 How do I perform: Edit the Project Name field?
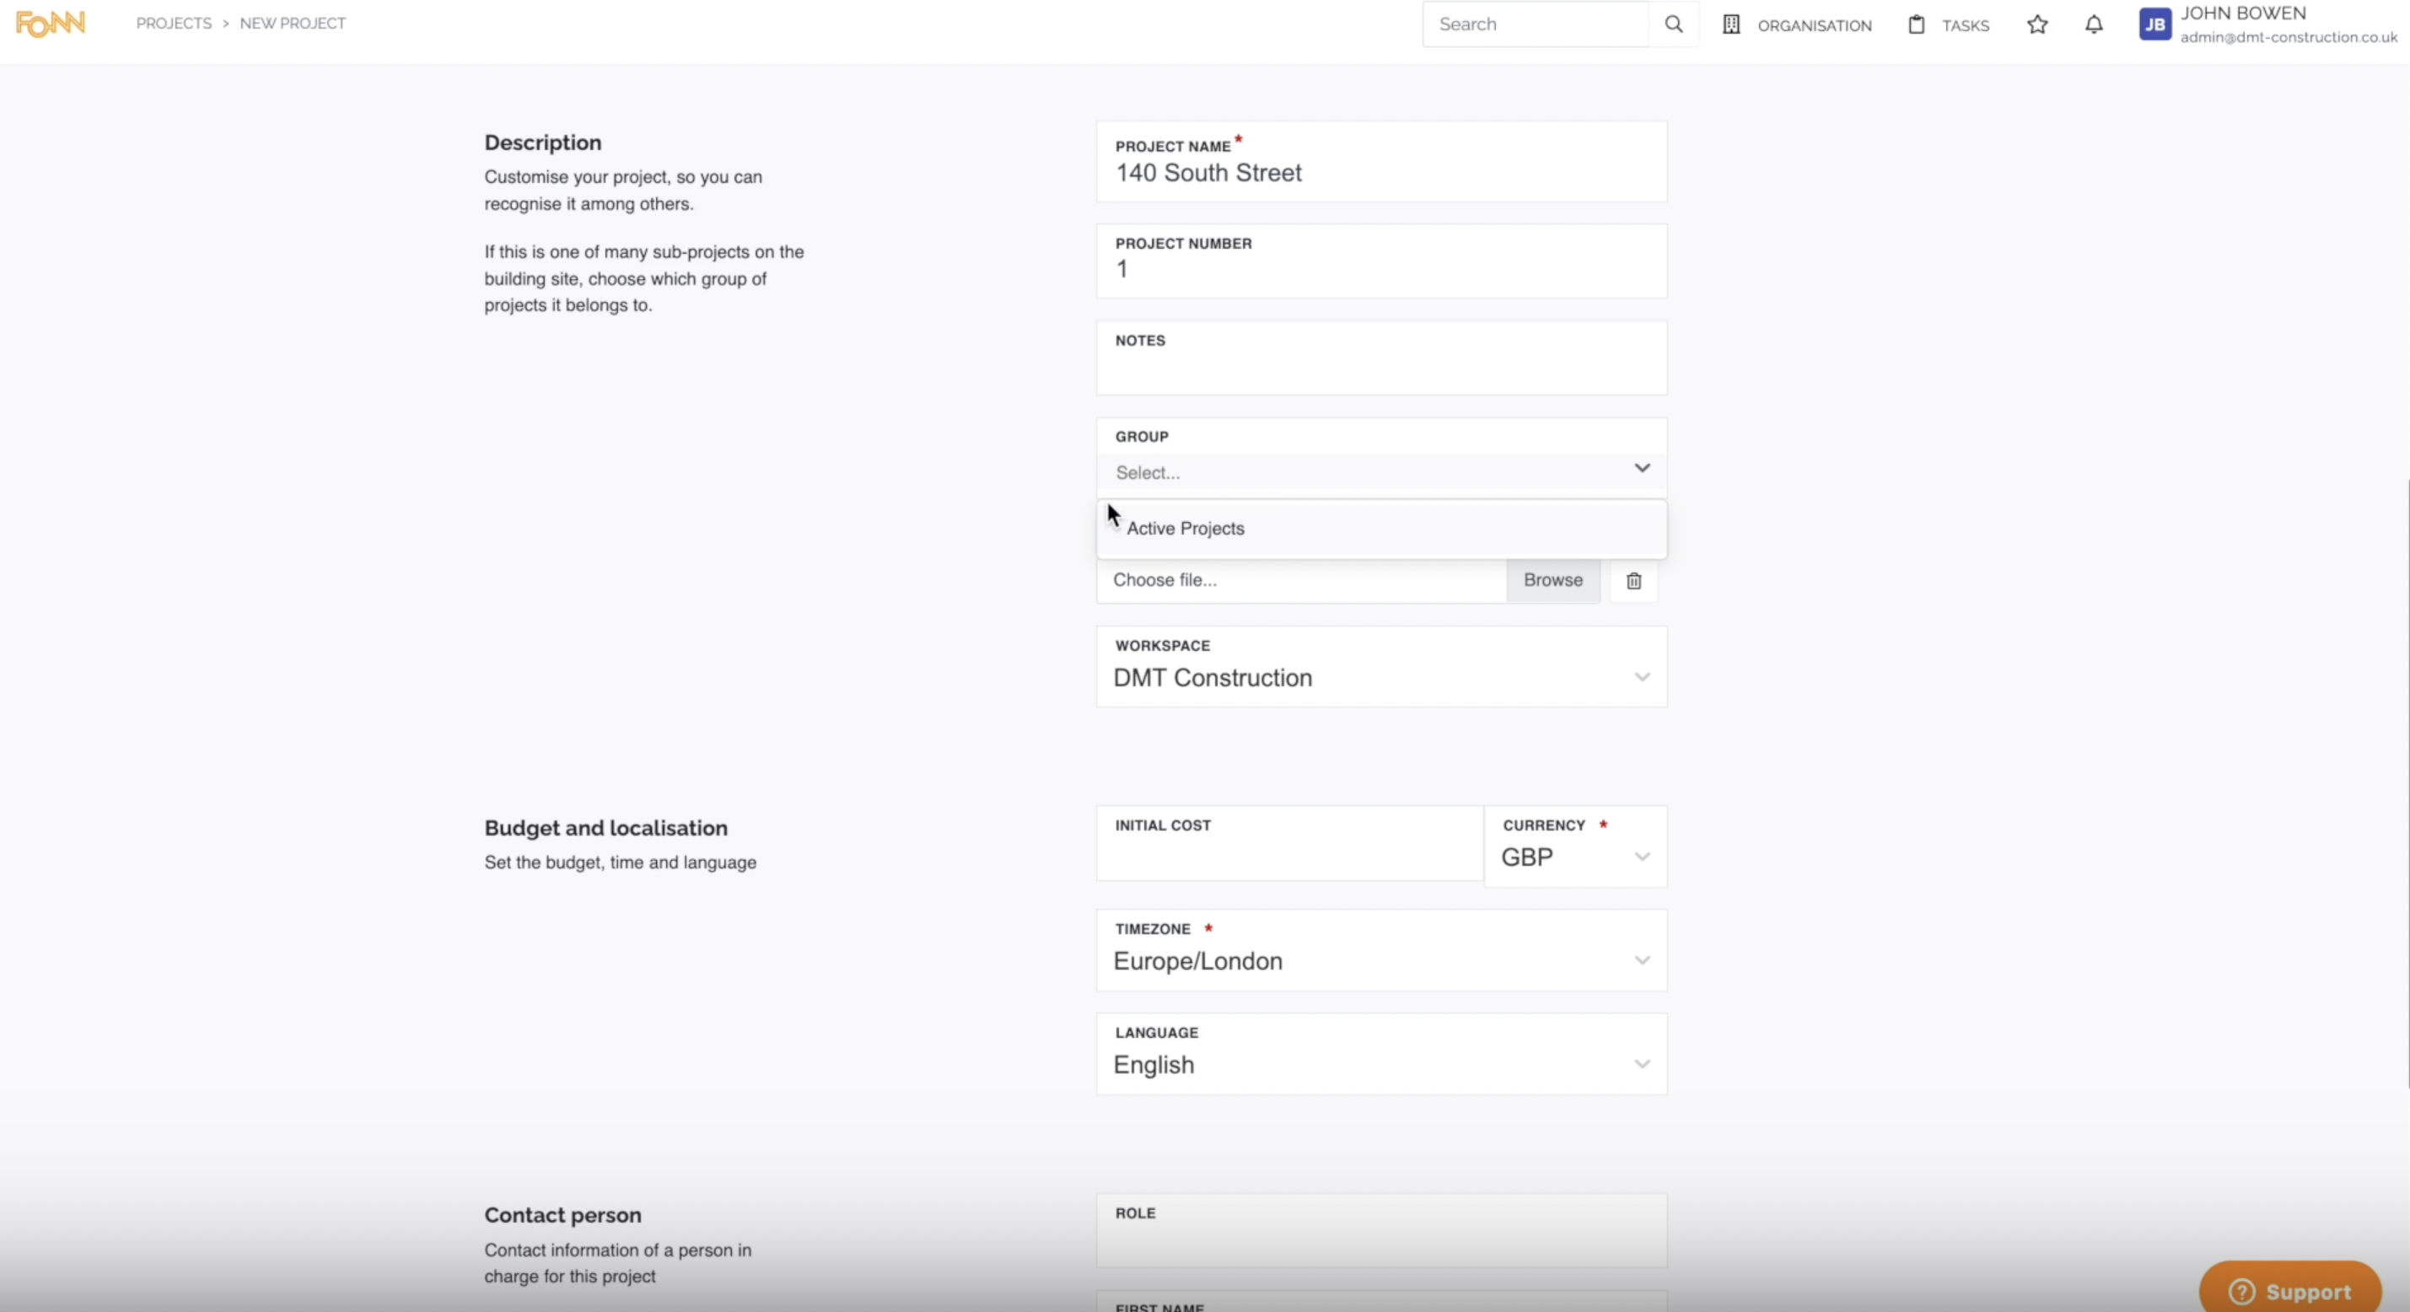[x=1381, y=161]
